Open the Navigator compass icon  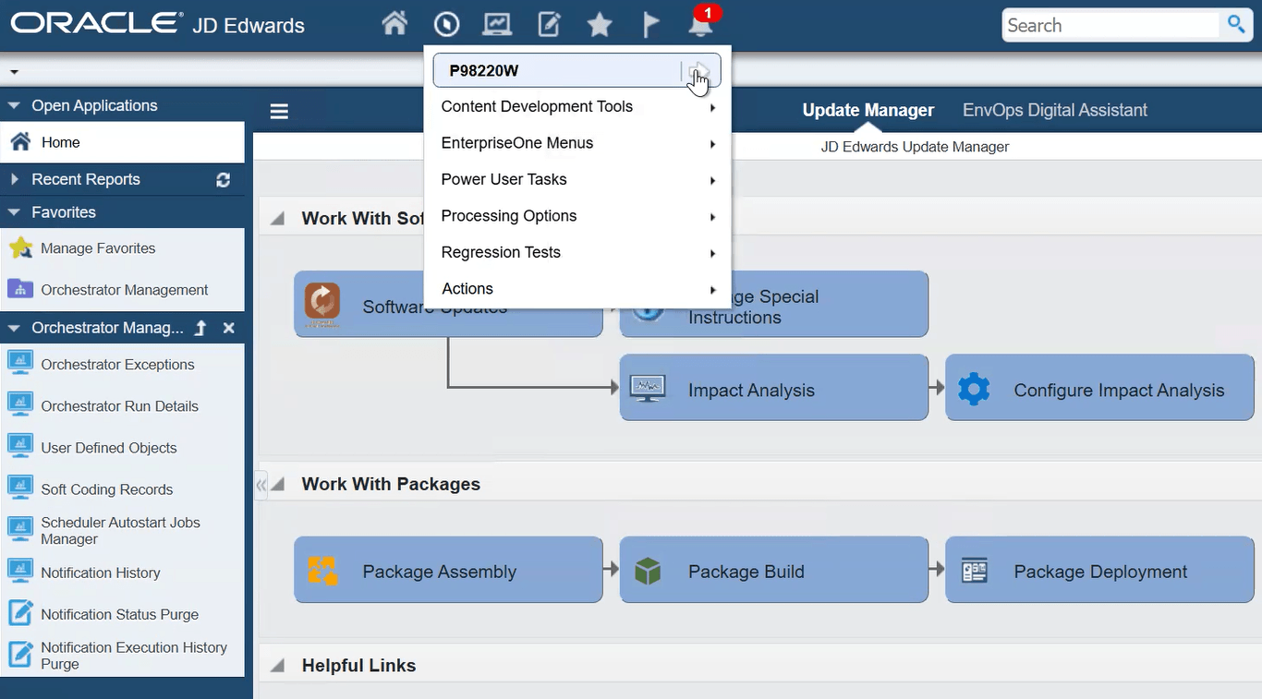point(446,24)
